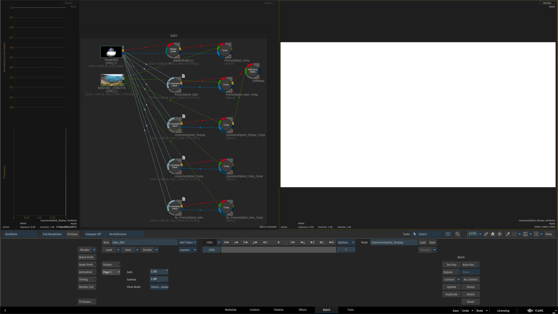Screen dimensions: 558x314
Task: Click the timeline scrub bar
Action: 279,250
